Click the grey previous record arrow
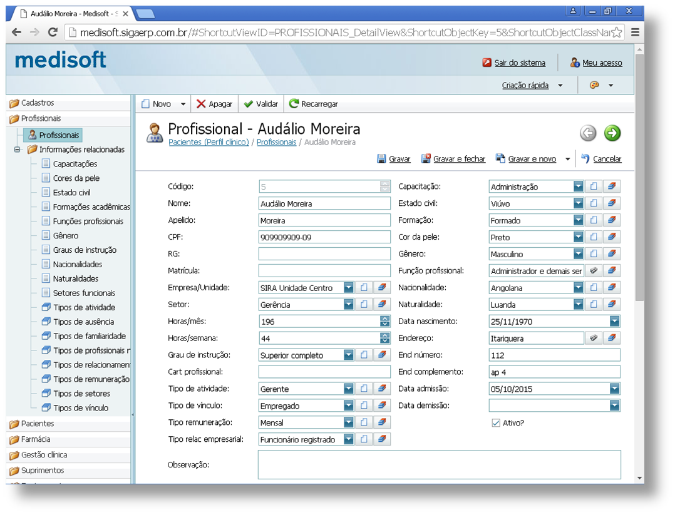The image size is (675, 515). (587, 133)
